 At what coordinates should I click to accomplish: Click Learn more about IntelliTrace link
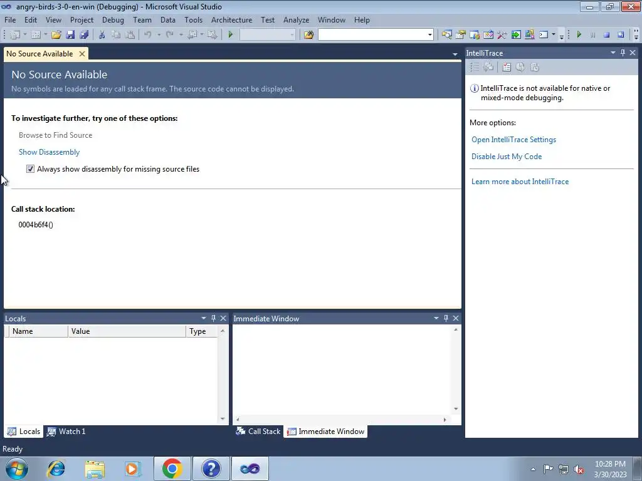[x=520, y=182]
